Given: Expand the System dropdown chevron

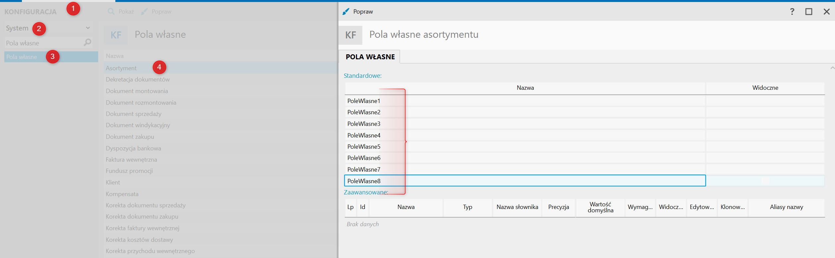Looking at the screenshot, I should (x=88, y=28).
